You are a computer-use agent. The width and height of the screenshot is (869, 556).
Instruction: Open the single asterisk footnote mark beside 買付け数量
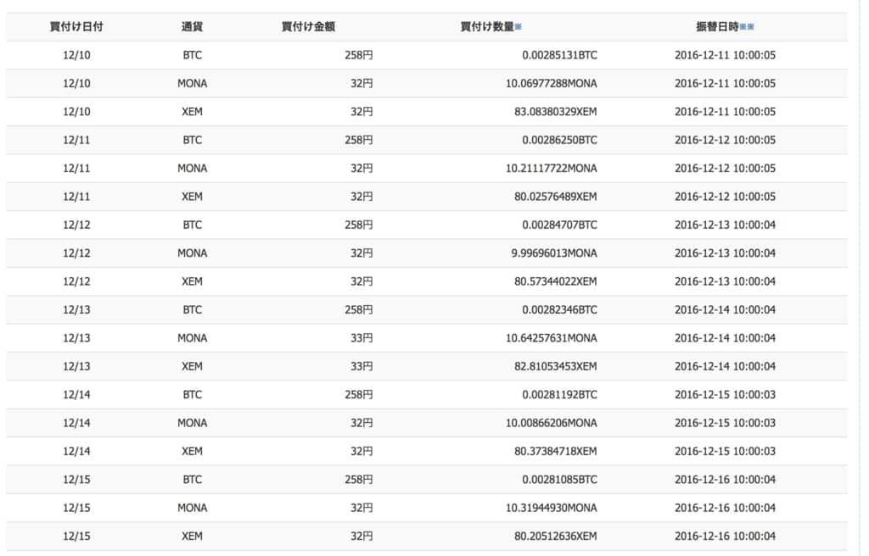click(519, 26)
